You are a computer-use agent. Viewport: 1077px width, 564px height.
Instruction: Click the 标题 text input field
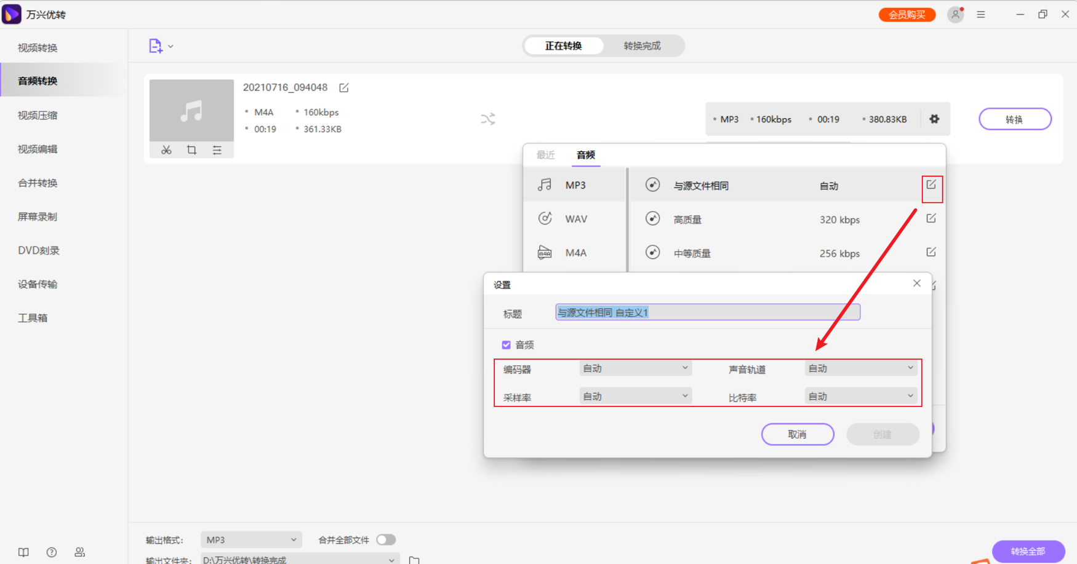pos(707,312)
